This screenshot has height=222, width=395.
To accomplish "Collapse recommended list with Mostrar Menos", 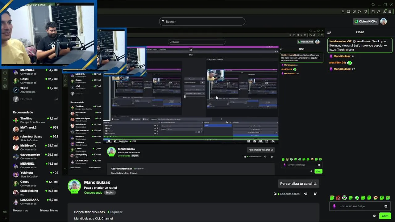I will pos(49,210).
